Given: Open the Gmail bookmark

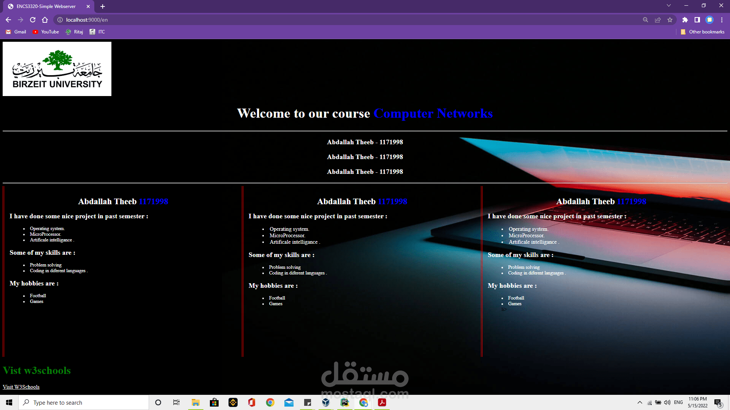Looking at the screenshot, I should click(x=16, y=32).
